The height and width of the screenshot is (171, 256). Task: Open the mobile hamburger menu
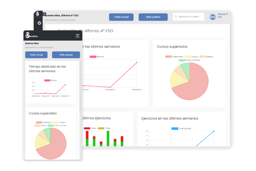click(x=77, y=36)
